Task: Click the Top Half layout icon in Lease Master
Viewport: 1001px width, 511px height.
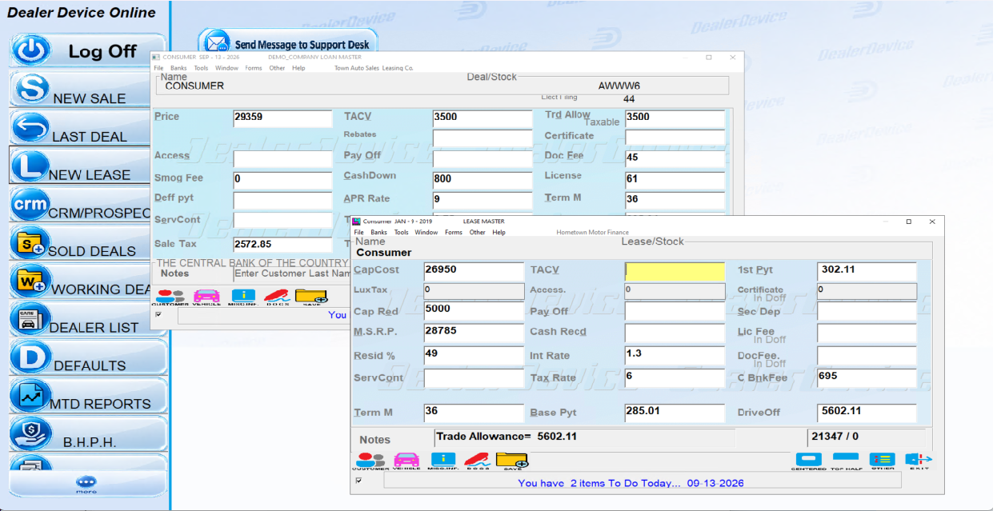Action: pos(845,461)
